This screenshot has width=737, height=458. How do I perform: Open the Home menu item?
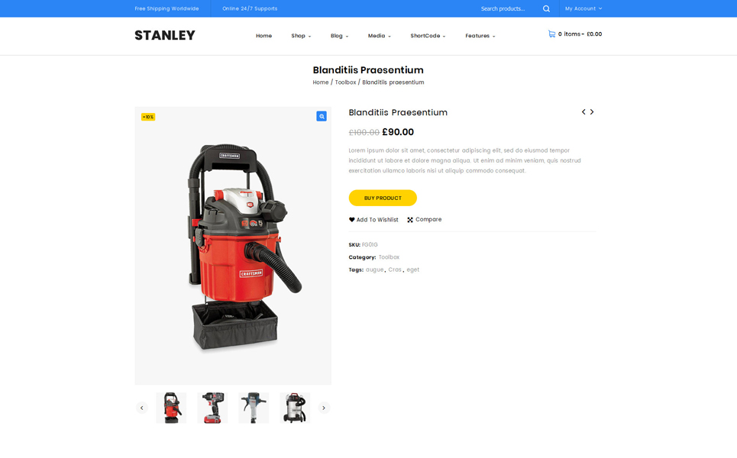pyautogui.click(x=263, y=36)
